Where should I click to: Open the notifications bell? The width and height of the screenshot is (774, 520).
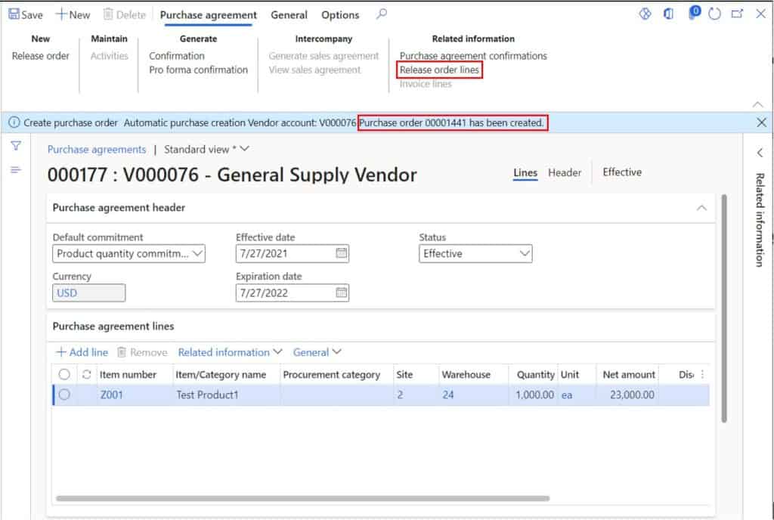click(693, 14)
